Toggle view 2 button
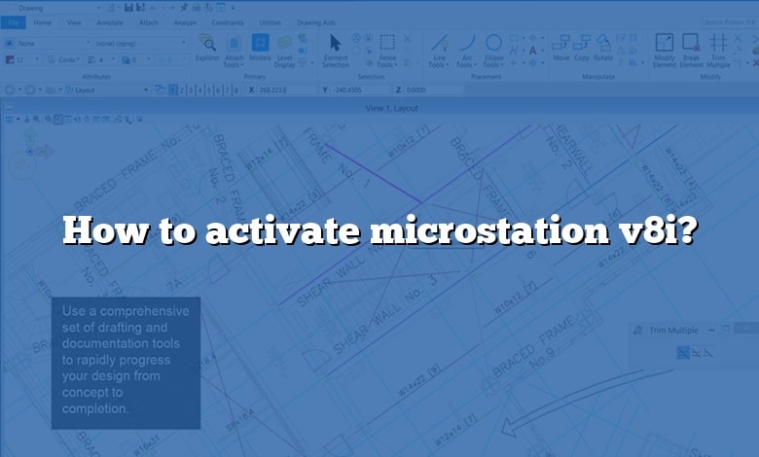 tap(182, 90)
